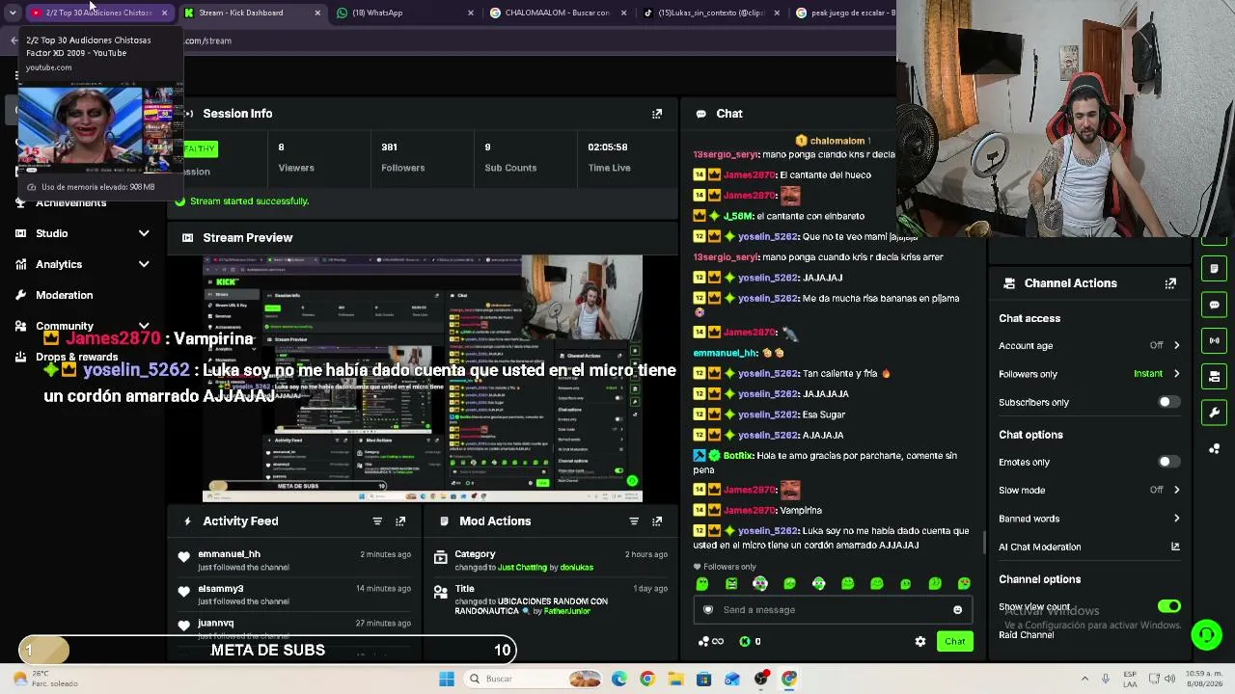
Task: Click the Stream Preview video thumbnail
Action: [422, 379]
